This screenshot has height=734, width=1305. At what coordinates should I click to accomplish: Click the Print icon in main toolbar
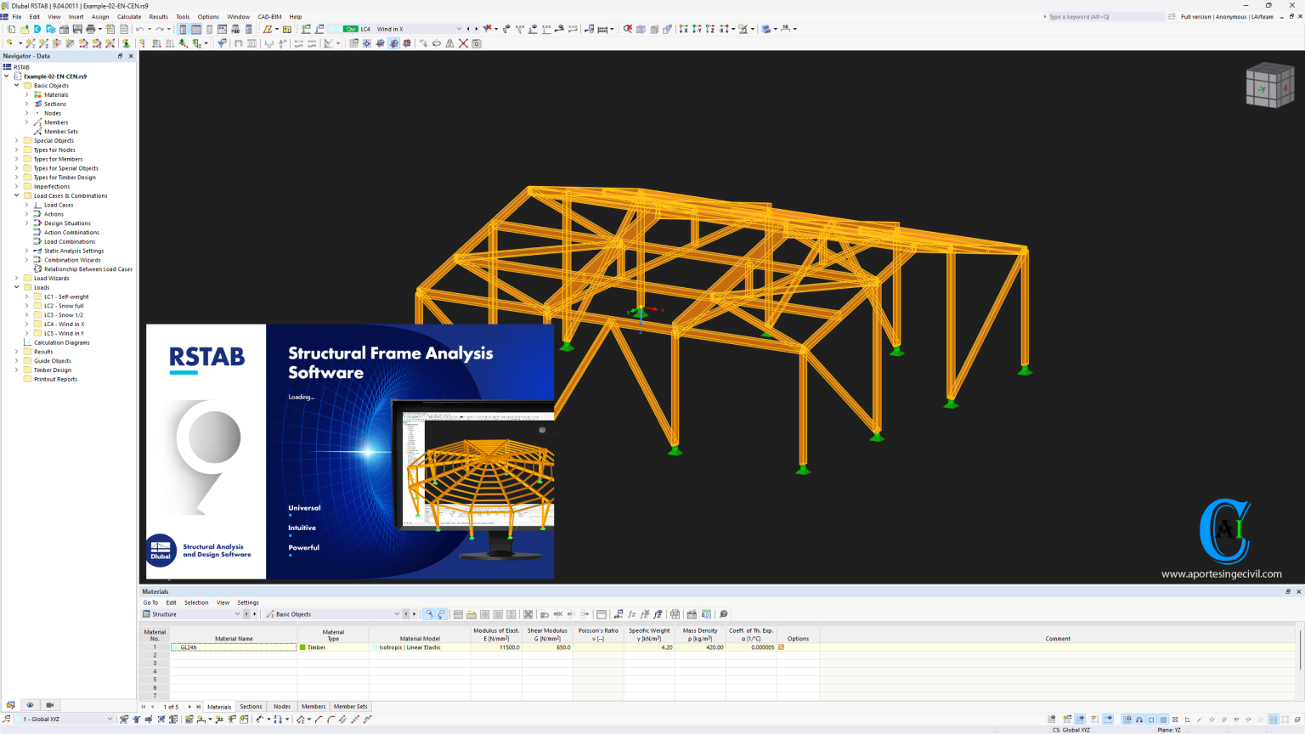tap(91, 29)
